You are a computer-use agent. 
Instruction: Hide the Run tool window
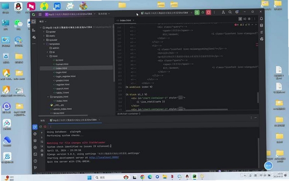point(256,117)
